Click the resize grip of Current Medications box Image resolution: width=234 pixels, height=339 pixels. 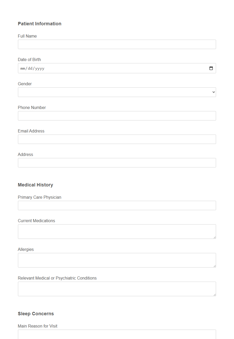click(215, 237)
